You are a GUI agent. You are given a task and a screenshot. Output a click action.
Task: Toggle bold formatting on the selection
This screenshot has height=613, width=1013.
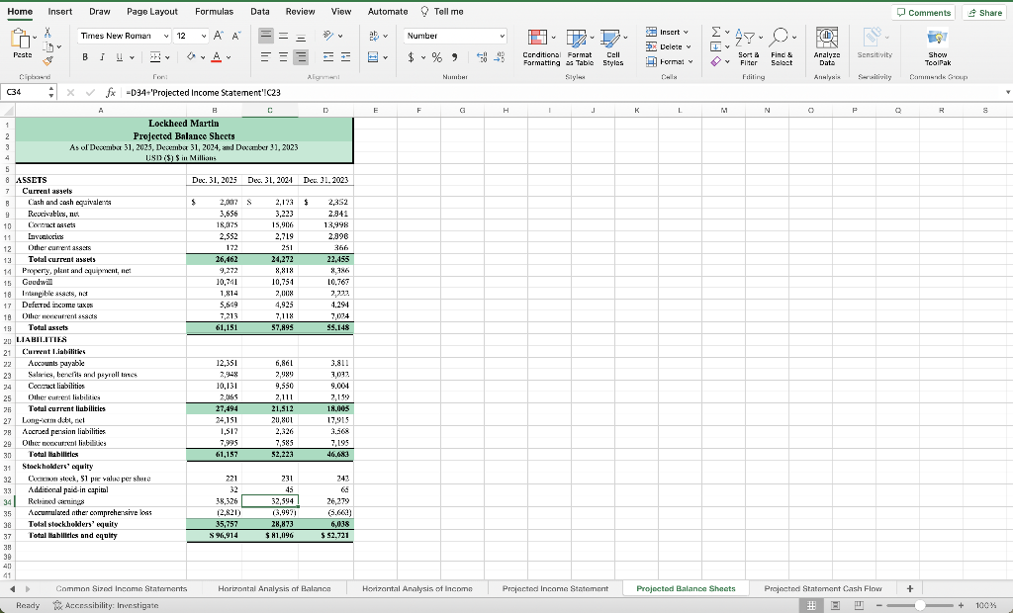83,59
